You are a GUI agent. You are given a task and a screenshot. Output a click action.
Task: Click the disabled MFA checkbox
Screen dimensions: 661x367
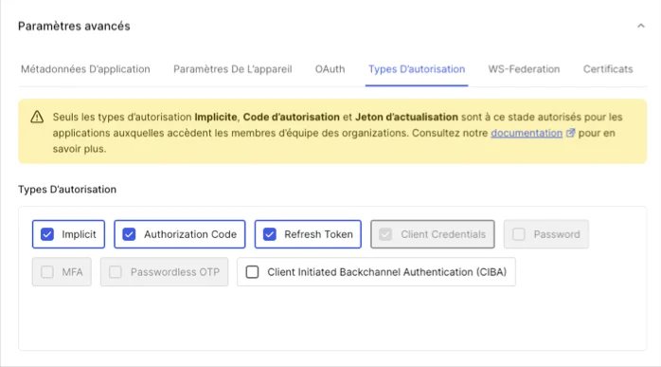(x=47, y=272)
